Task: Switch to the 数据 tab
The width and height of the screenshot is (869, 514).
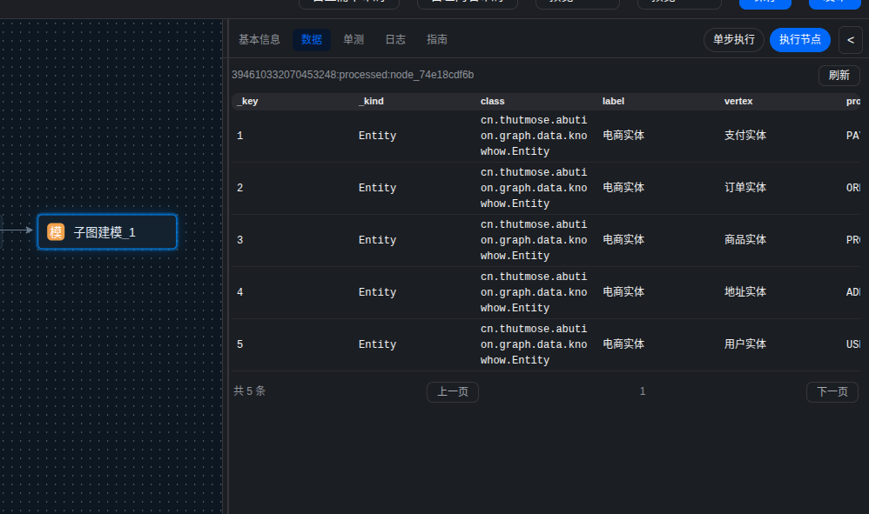Action: [312, 39]
